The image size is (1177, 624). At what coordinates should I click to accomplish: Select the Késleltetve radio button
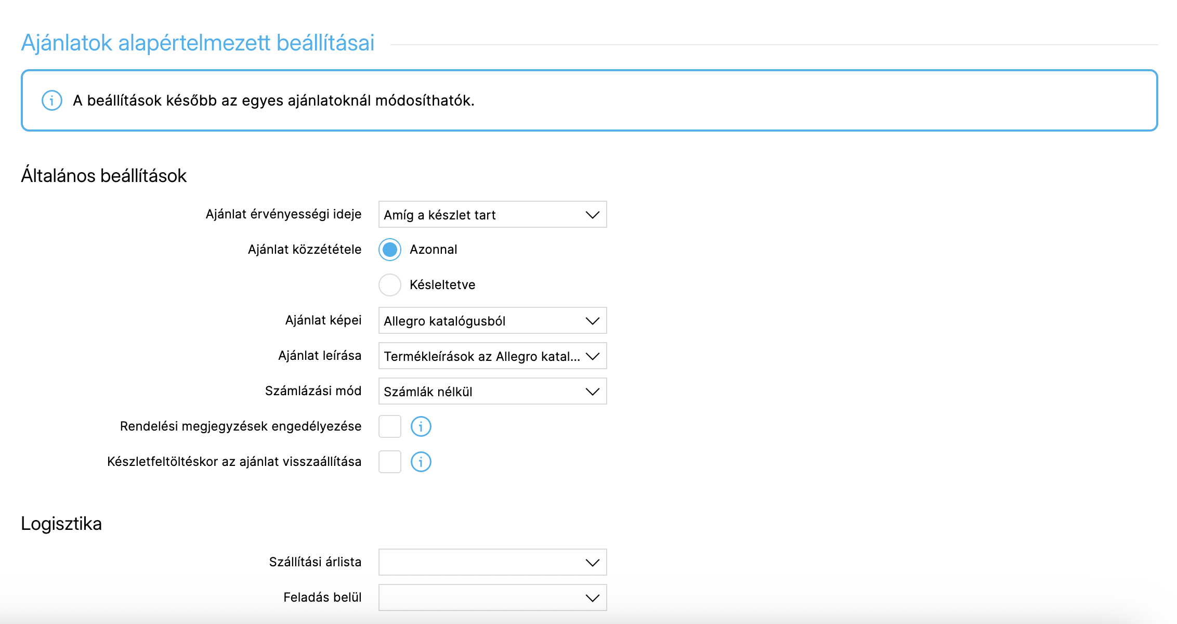coord(390,285)
